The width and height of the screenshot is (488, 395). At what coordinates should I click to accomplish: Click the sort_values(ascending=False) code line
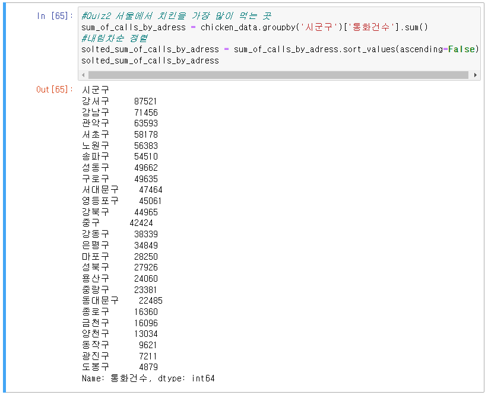click(x=280, y=49)
